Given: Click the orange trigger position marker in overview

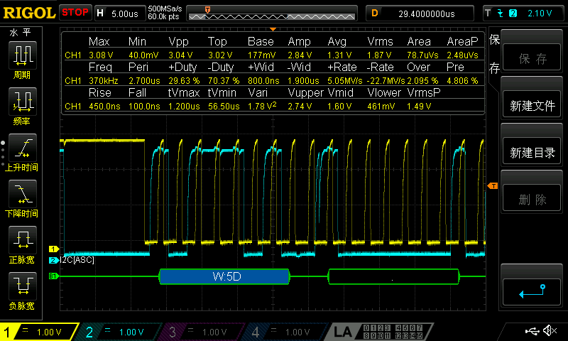Looking at the screenshot, I should [x=207, y=10].
